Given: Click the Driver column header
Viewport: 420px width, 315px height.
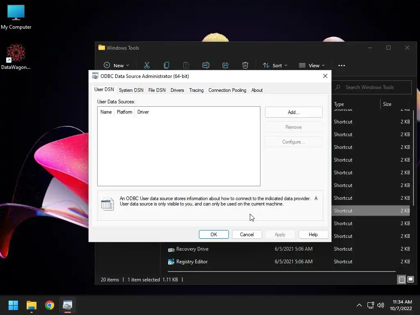Looking at the screenshot, I should pos(143,112).
